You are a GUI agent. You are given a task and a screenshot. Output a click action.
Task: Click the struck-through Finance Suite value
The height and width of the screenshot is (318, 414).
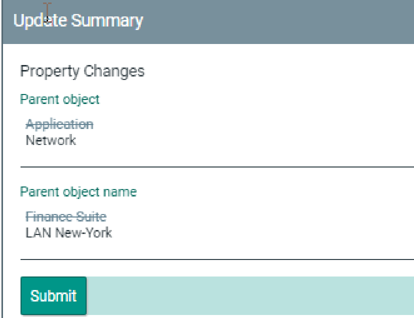coord(66,216)
